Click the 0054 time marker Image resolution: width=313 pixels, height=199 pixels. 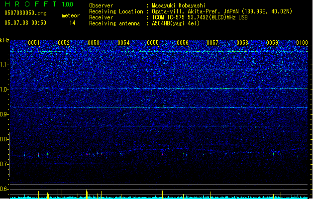(123, 43)
